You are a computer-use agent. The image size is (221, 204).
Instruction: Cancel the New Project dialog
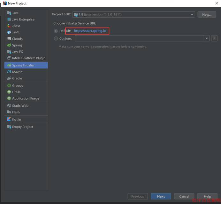[184, 196]
